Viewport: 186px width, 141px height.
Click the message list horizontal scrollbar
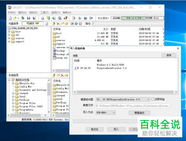pyautogui.click(x=125, y=92)
